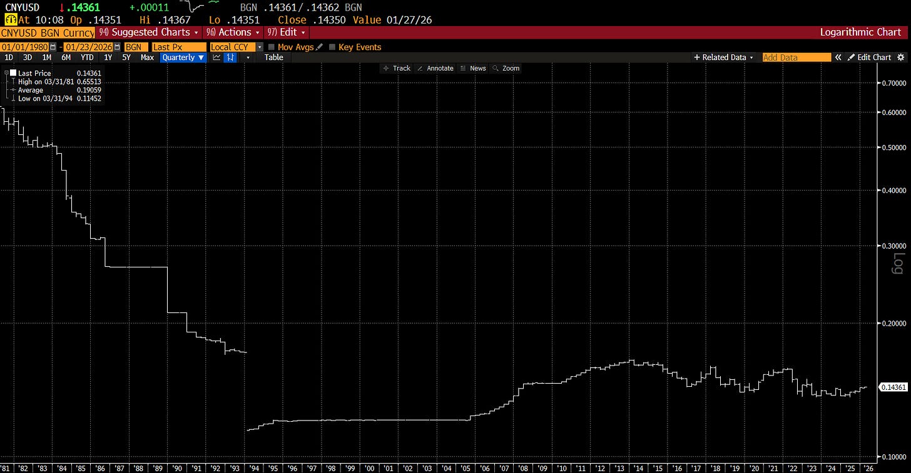Click the 0.30000 y-axis label
This screenshot has width=911, height=473.
click(893, 246)
